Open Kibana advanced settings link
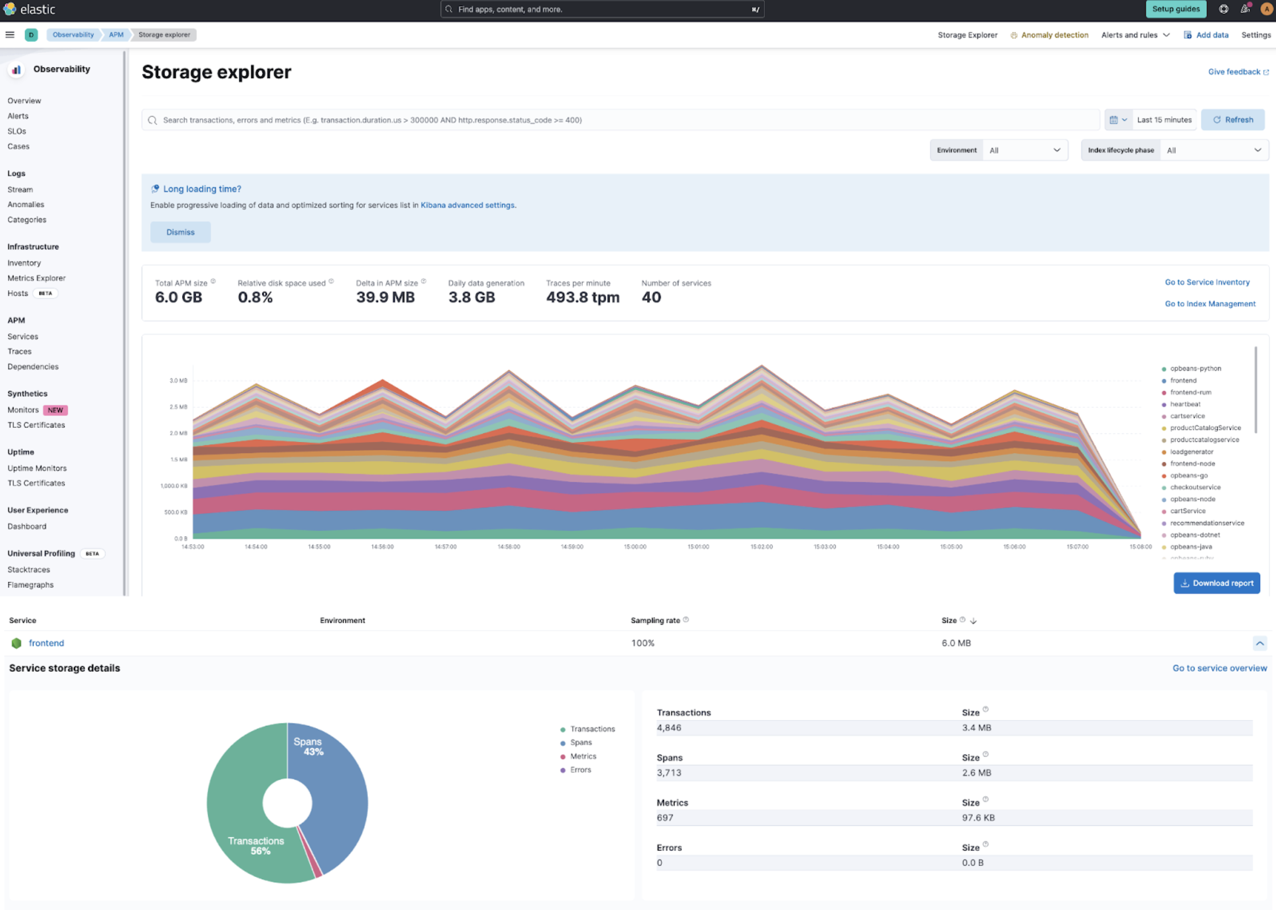1276x910 pixels. [x=467, y=205]
